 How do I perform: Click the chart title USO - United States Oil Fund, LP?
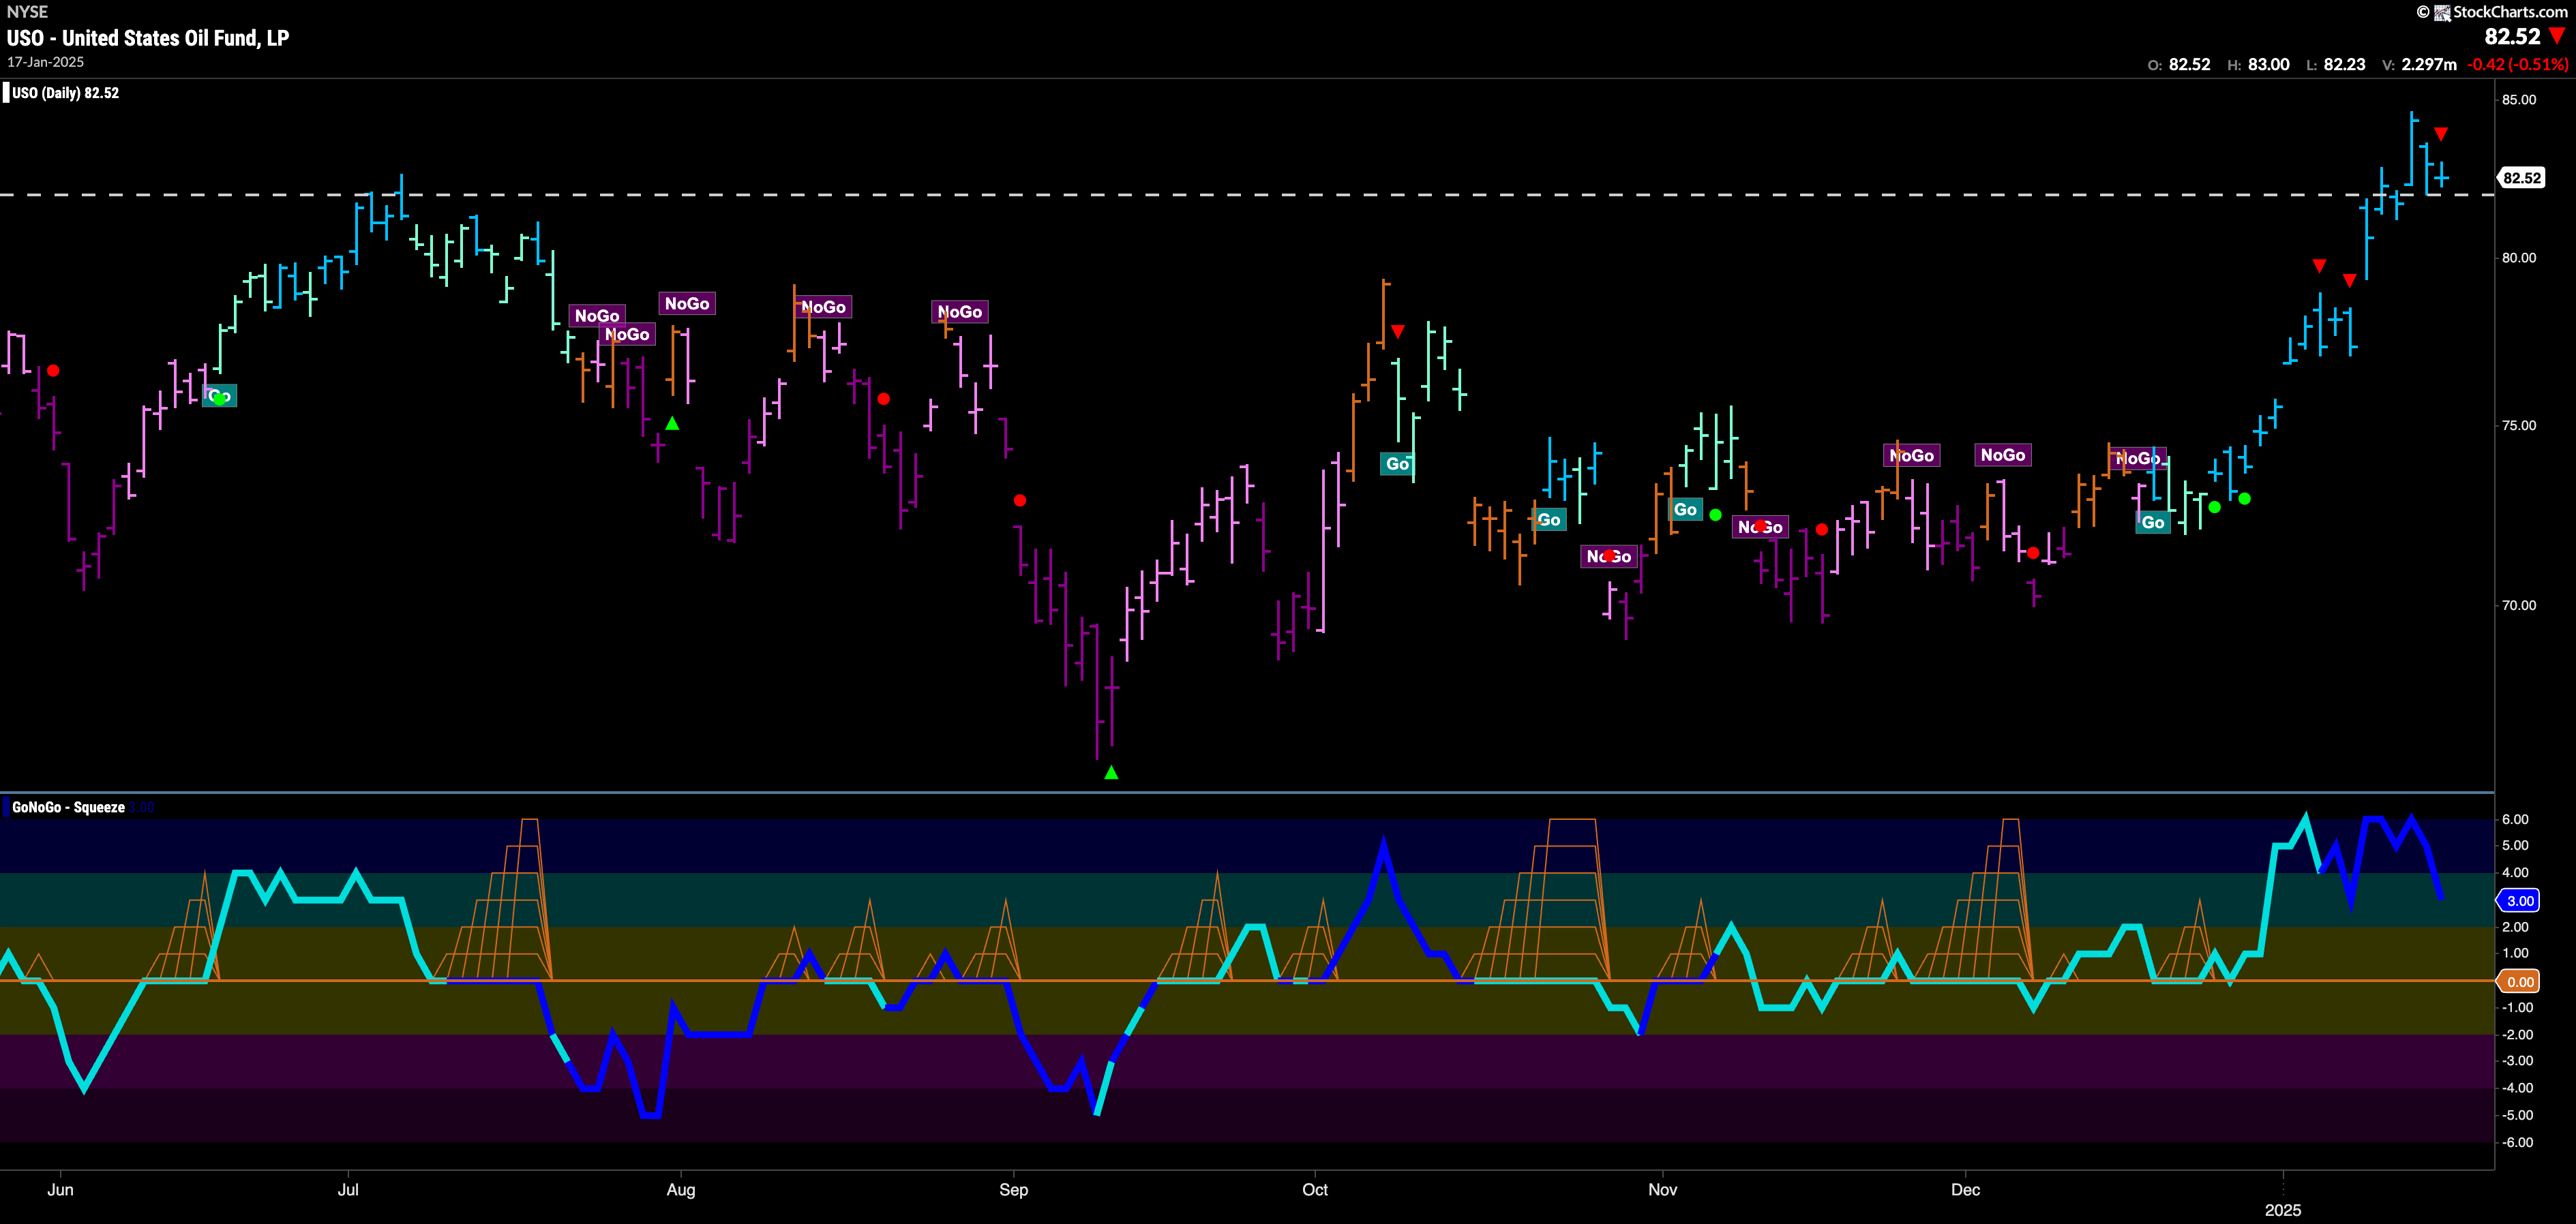tap(148, 38)
